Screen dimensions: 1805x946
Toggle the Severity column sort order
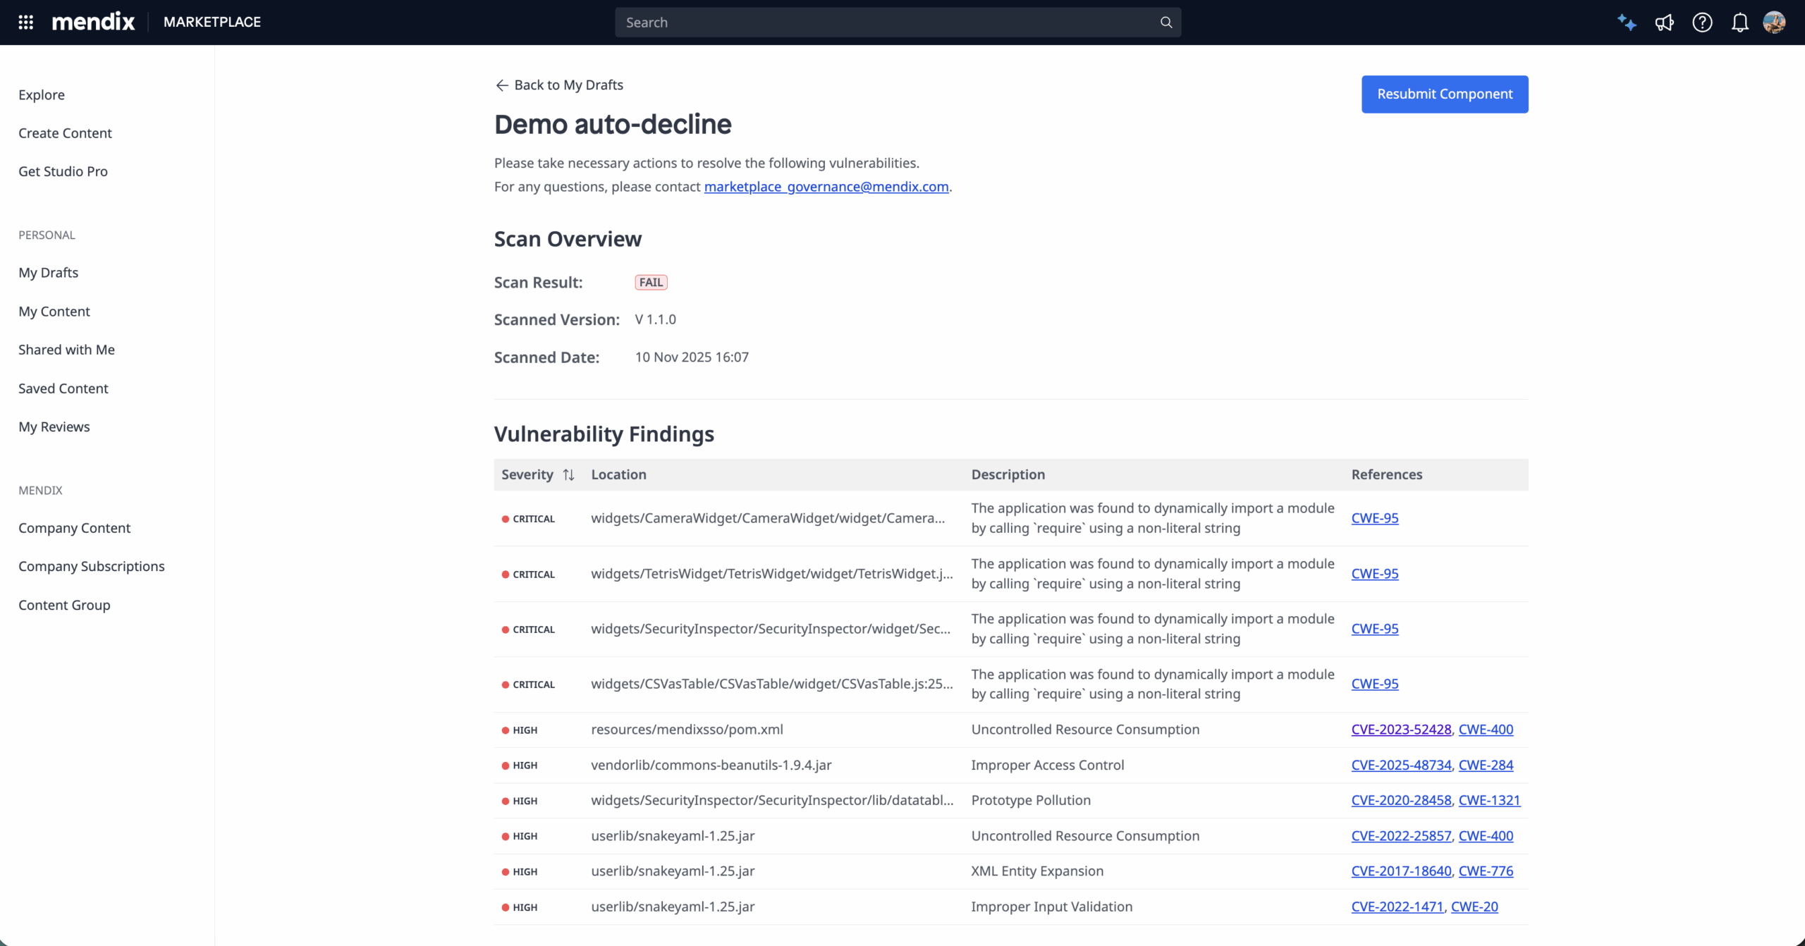pos(568,474)
